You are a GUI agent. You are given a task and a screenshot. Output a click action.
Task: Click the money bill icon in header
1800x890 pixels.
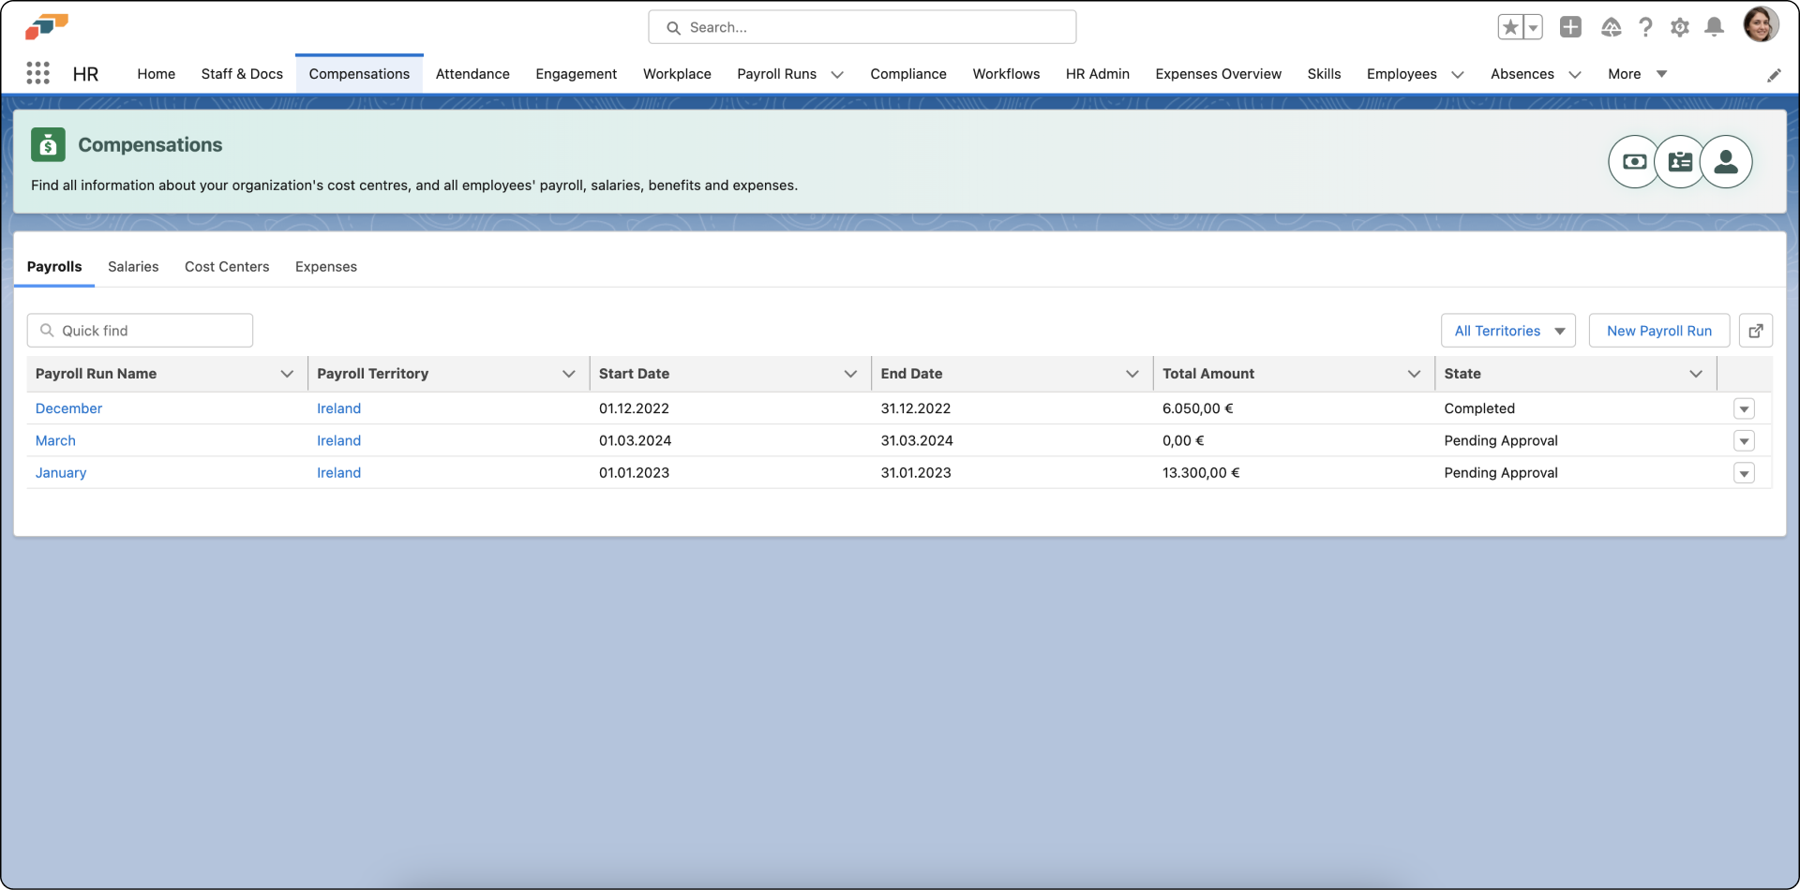[1634, 162]
